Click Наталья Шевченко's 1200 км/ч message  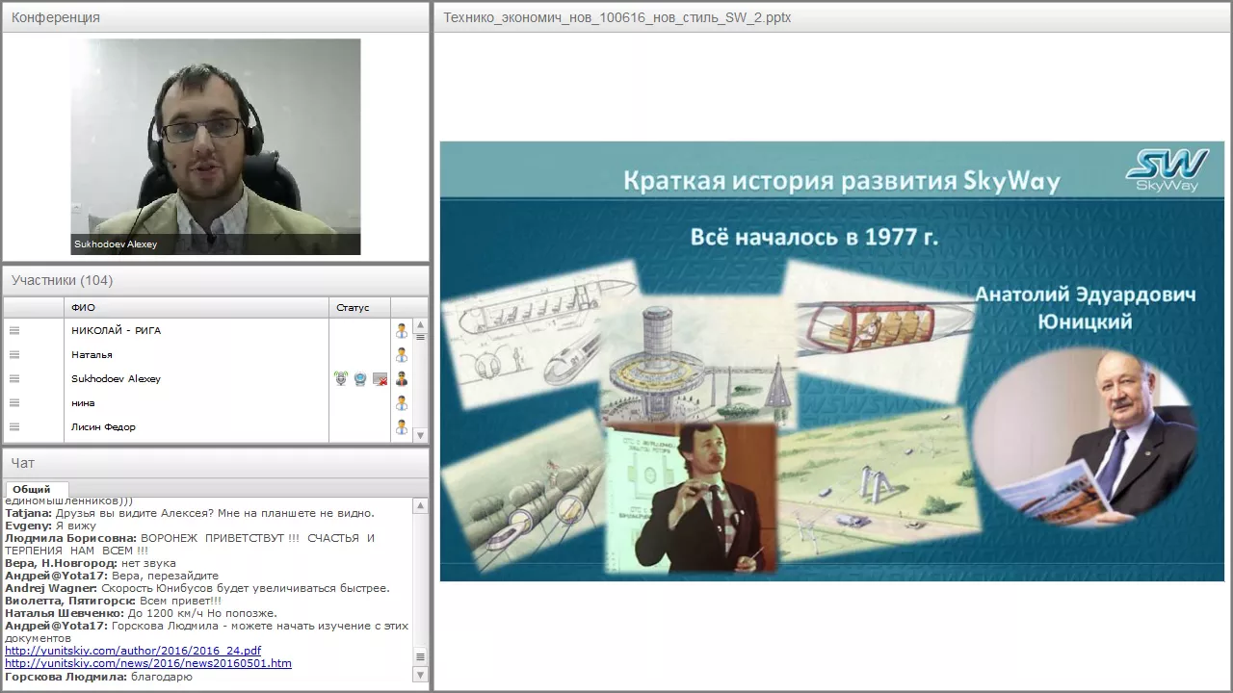click(x=141, y=613)
